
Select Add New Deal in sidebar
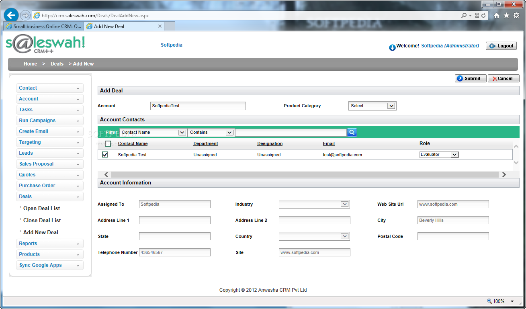(41, 232)
